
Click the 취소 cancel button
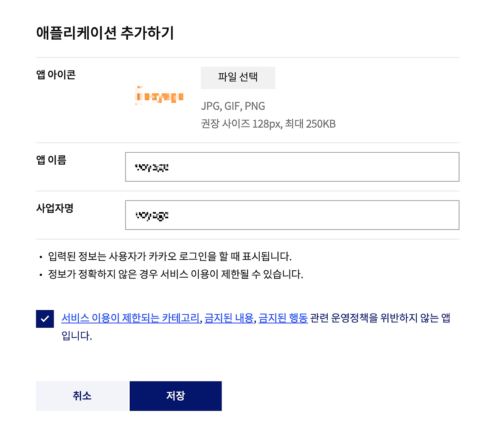point(82,396)
